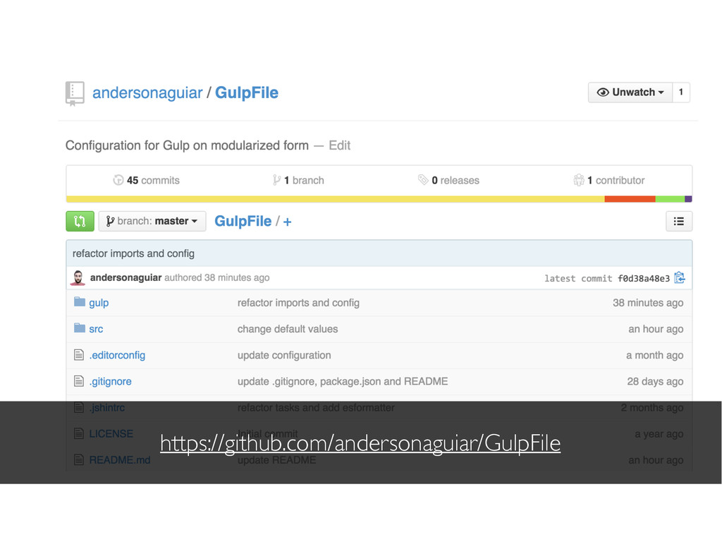Image resolution: width=722 pixels, height=542 pixels.
Task: Open the gulp folder
Action: [x=99, y=303]
